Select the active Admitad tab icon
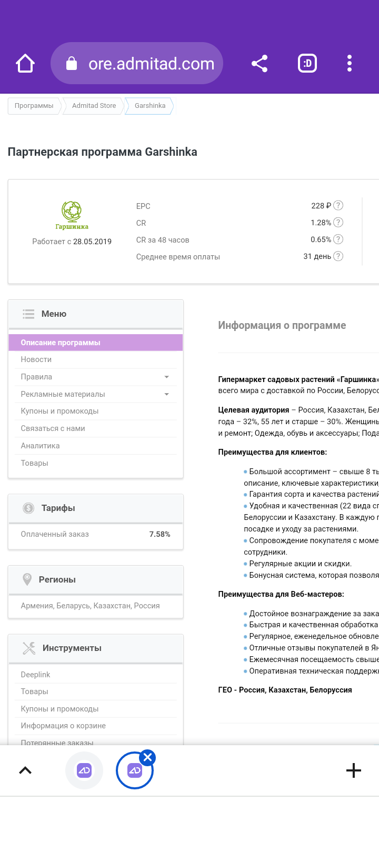 point(135,770)
